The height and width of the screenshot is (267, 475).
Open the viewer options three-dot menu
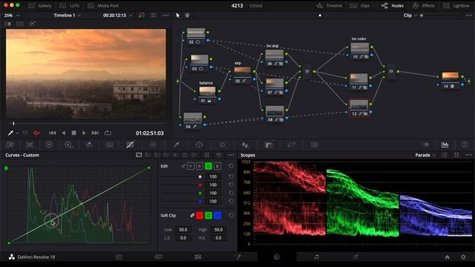[x=166, y=15]
